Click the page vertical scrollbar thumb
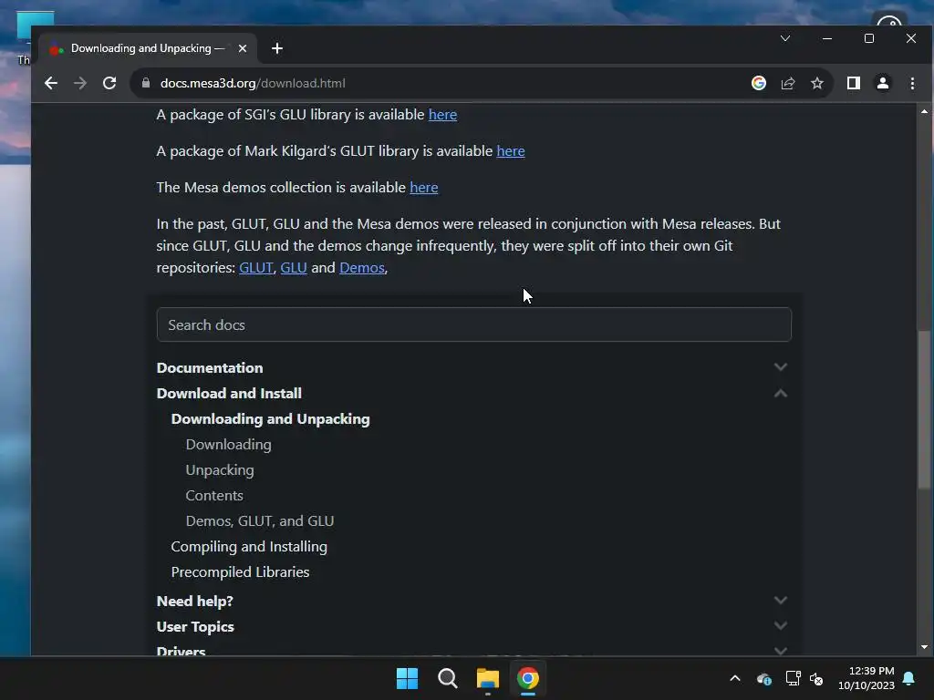934x700 pixels. click(924, 409)
